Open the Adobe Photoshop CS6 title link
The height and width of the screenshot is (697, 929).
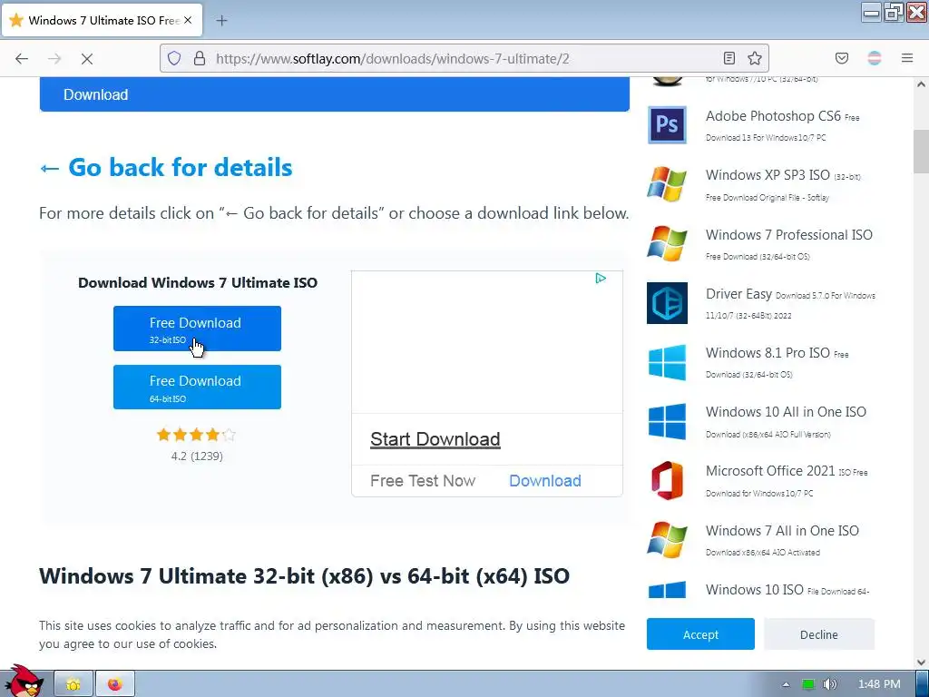click(773, 116)
